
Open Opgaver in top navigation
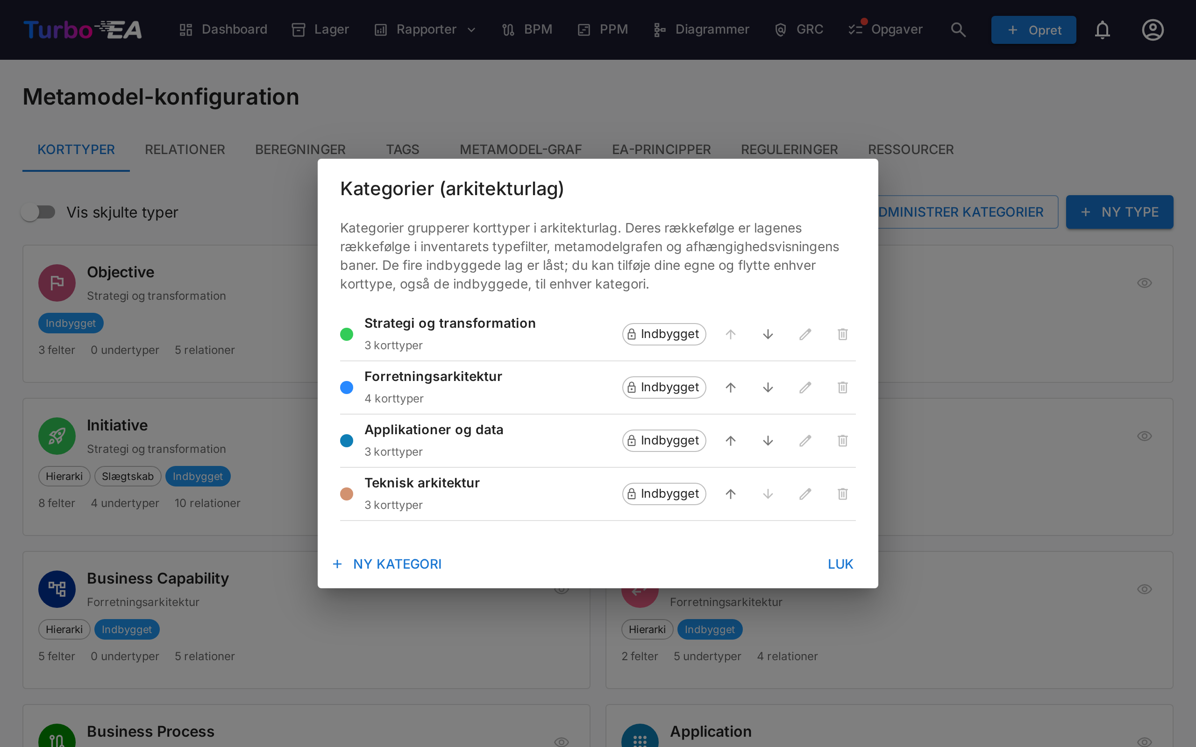(x=885, y=29)
